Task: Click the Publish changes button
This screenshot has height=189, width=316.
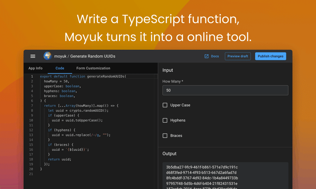Action: tap(271, 56)
